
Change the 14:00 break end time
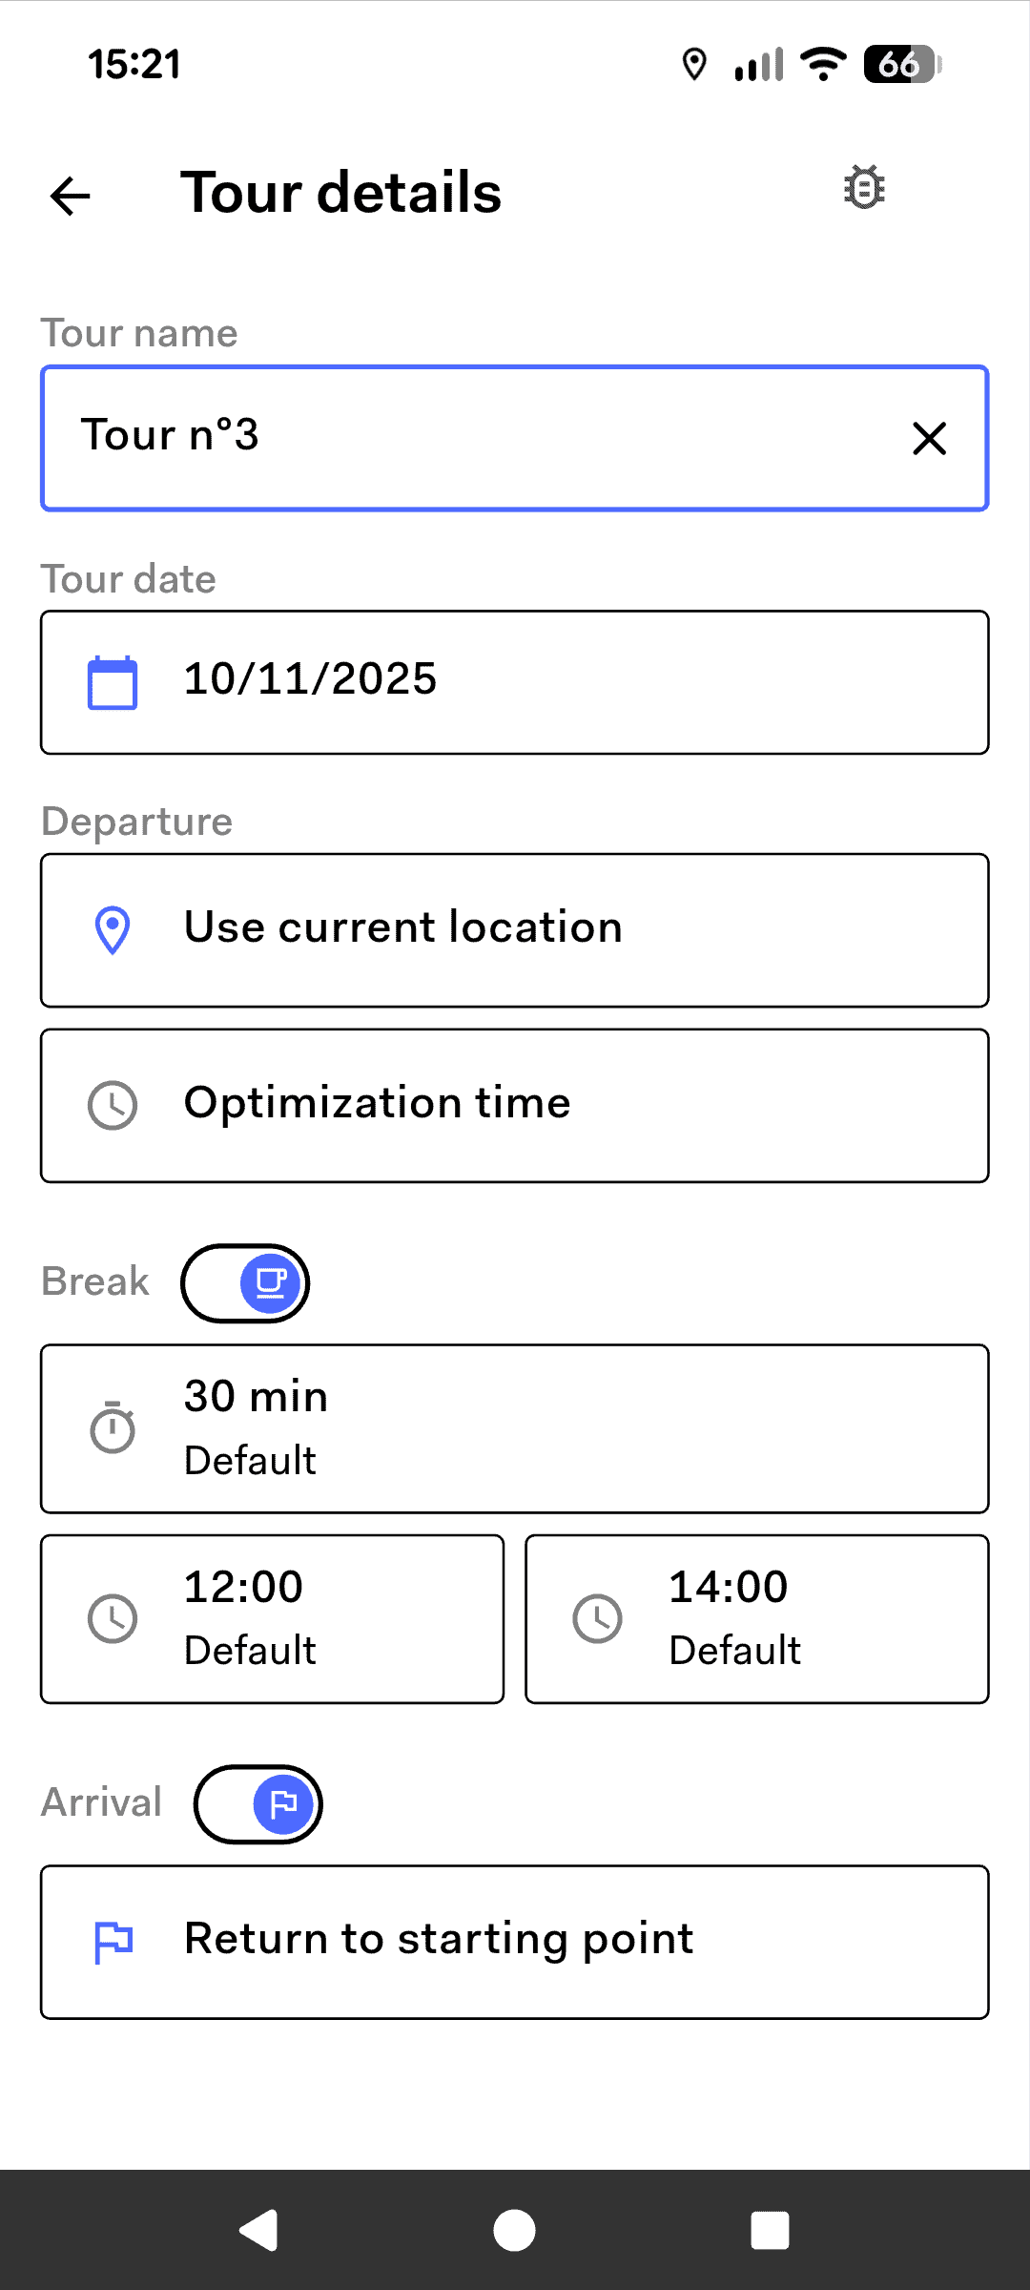(x=757, y=1619)
